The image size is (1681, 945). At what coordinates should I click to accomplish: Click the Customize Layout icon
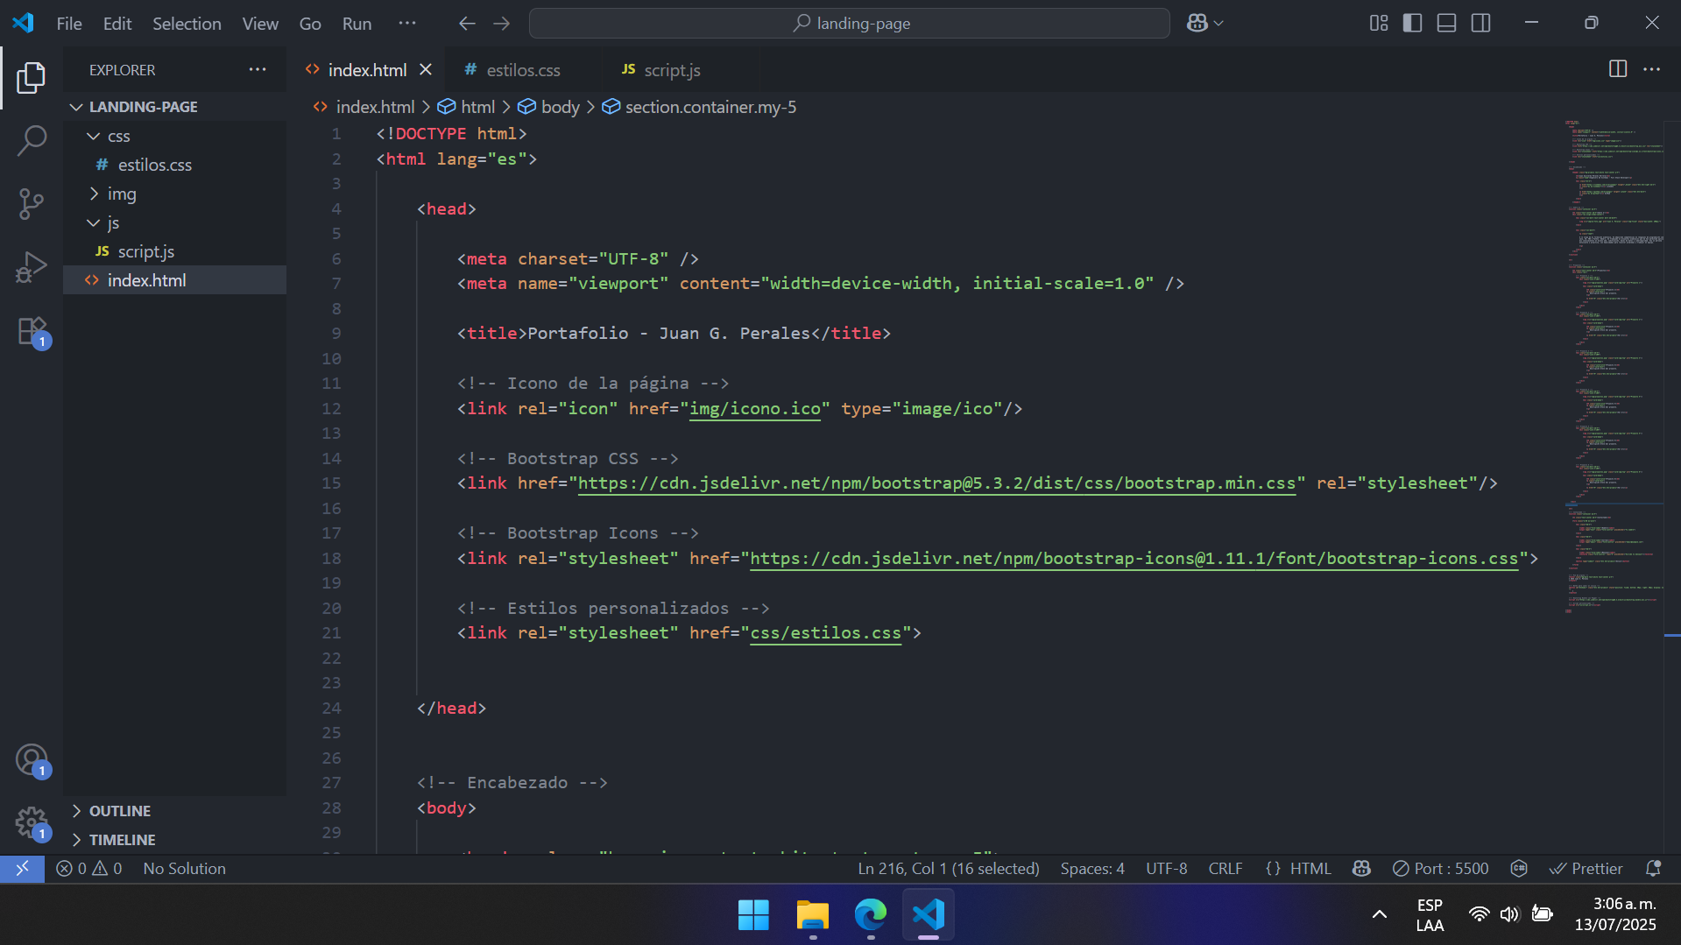point(1379,24)
